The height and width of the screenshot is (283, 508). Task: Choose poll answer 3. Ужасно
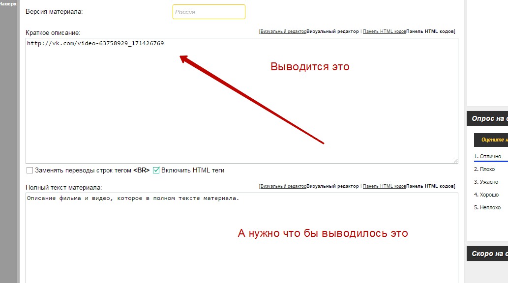pos(486,182)
